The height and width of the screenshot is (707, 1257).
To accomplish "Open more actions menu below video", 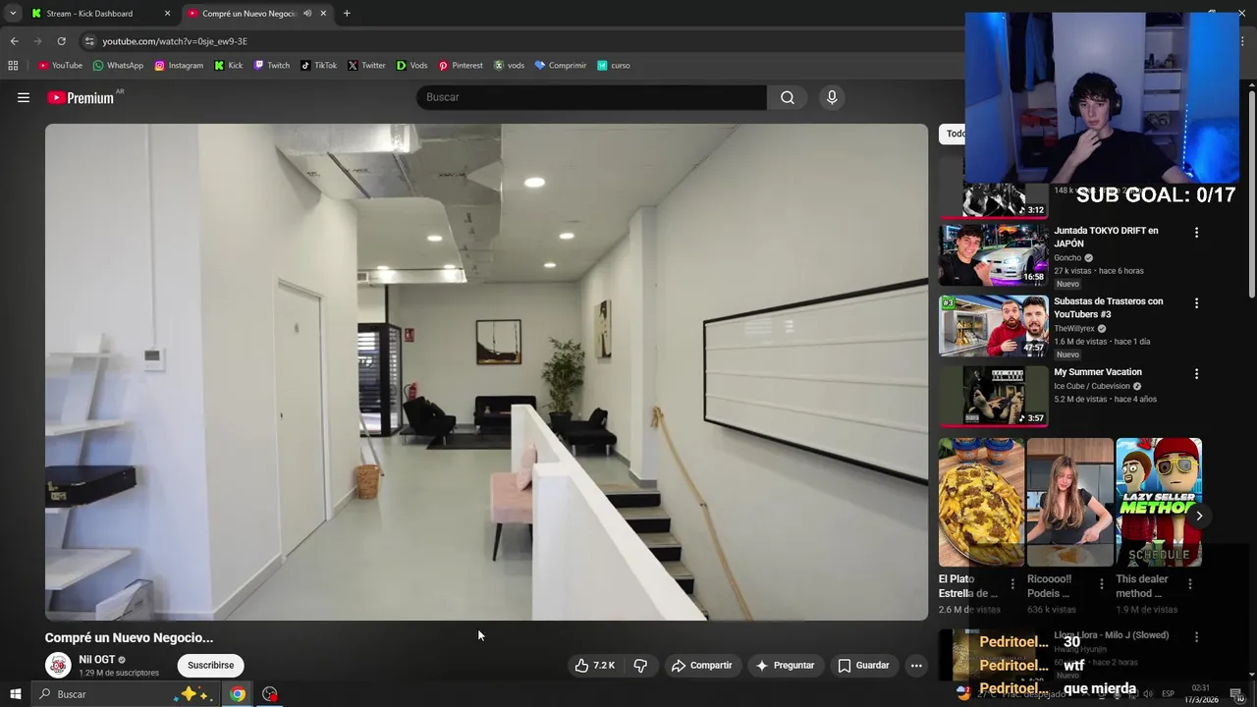I will [x=916, y=666].
